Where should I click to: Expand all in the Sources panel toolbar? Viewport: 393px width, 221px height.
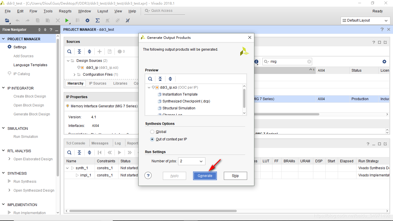click(x=89, y=52)
